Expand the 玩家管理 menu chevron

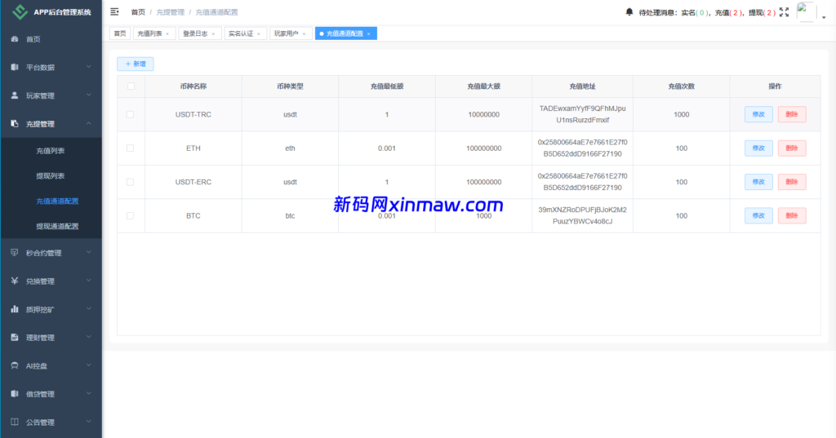click(x=89, y=95)
